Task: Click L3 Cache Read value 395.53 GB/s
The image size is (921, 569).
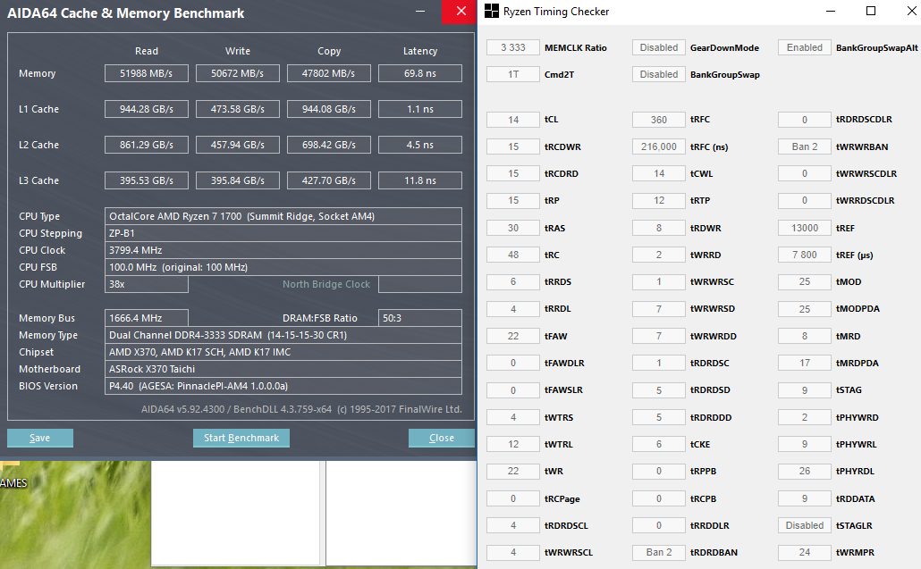Action: [147, 180]
